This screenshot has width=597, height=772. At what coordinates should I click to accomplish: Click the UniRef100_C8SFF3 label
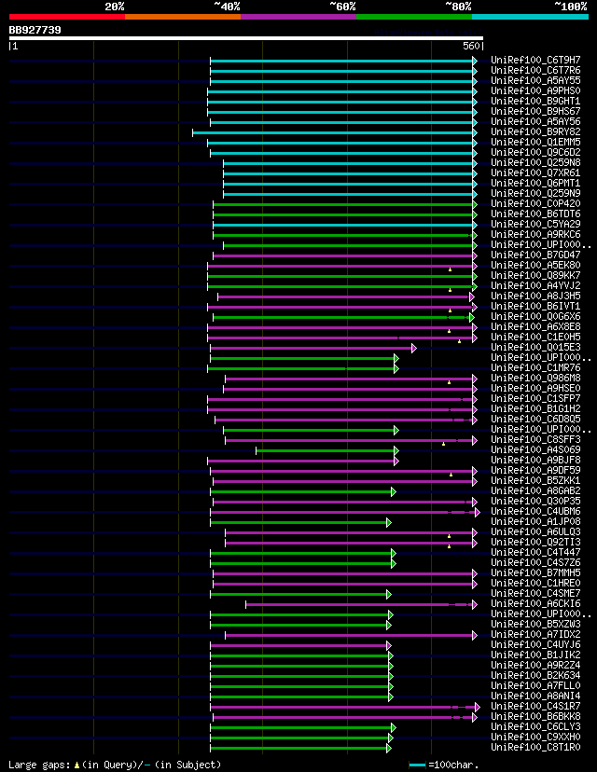tap(535, 440)
